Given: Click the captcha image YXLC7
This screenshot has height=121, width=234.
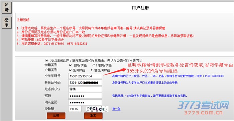Looking at the screenshot, I should [97, 109].
